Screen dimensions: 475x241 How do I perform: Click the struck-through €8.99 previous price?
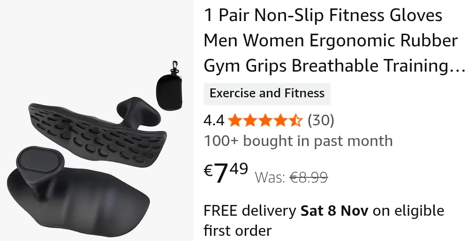point(309,177)
